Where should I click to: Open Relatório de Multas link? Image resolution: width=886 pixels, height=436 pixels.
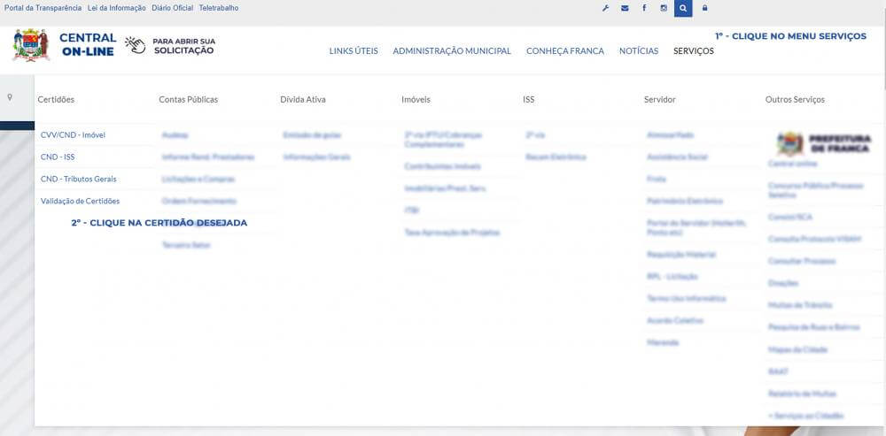tap(802, 394)
